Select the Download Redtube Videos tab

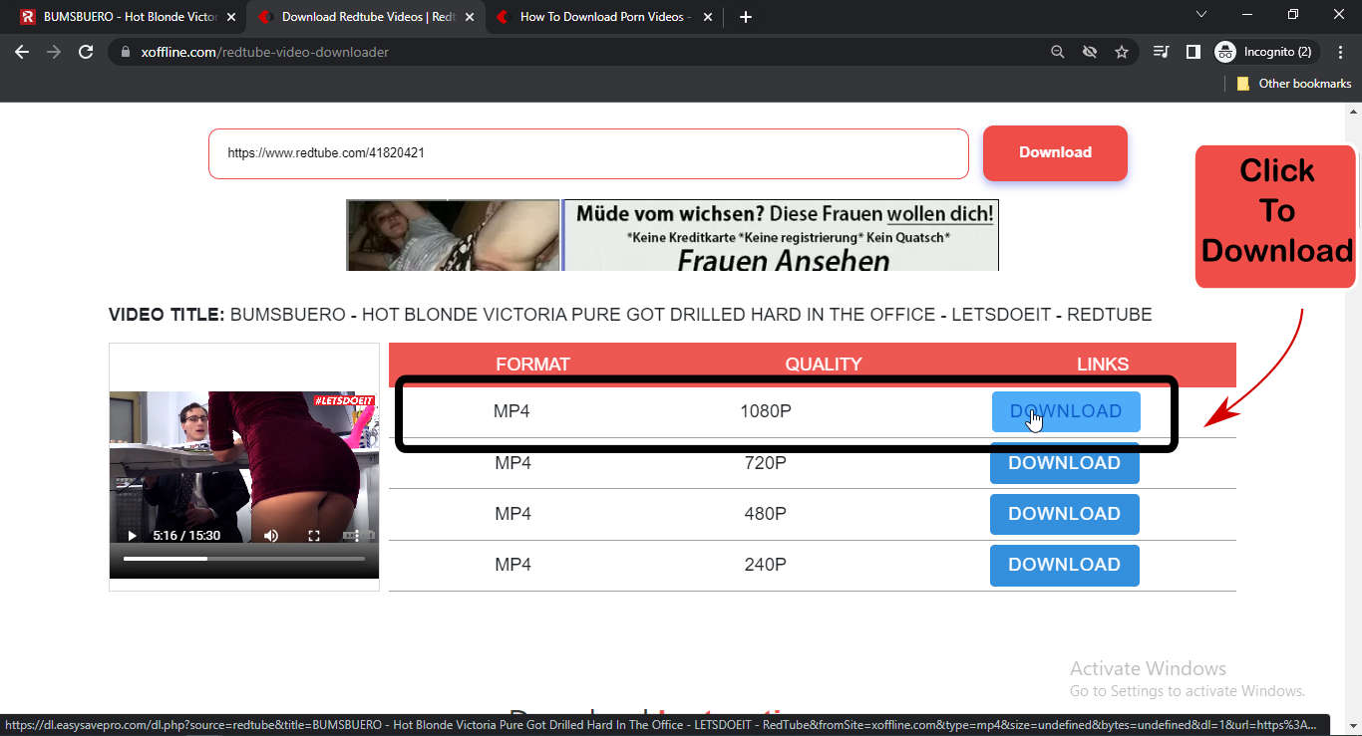point(365,17)
